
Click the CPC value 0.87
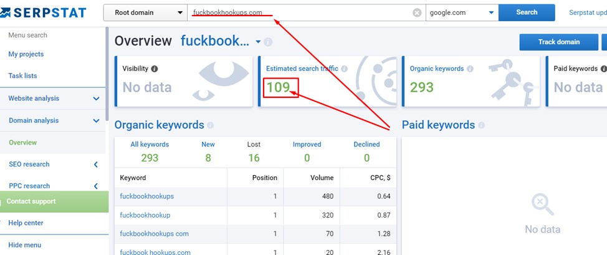[x=384, y=215]
